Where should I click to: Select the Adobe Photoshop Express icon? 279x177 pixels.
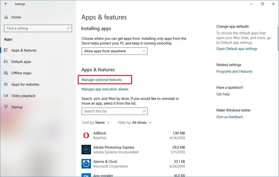(x=86, y=149)
